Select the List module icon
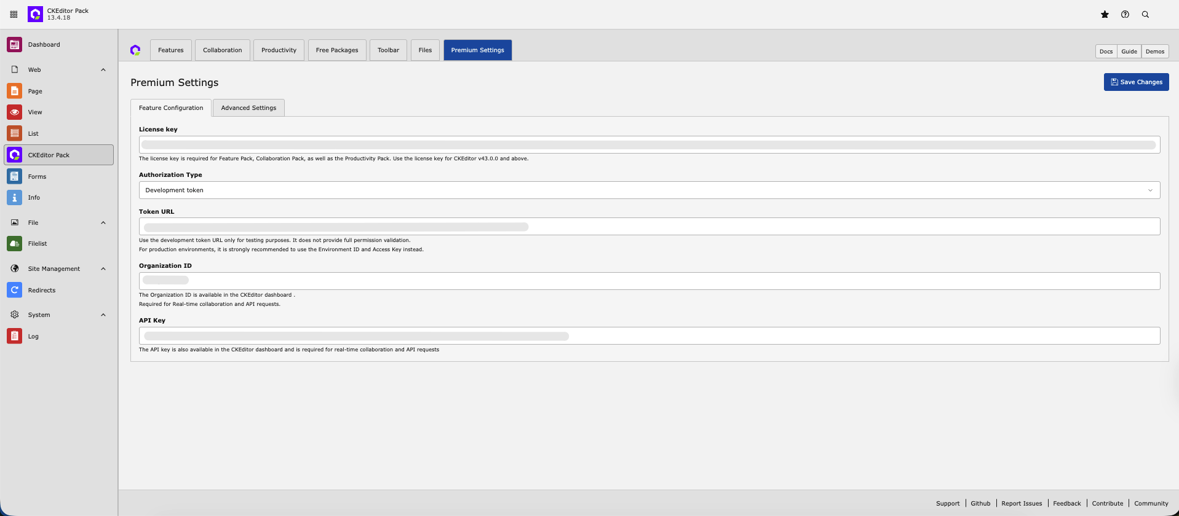1179x516 pixels. (x=14, y=133)
